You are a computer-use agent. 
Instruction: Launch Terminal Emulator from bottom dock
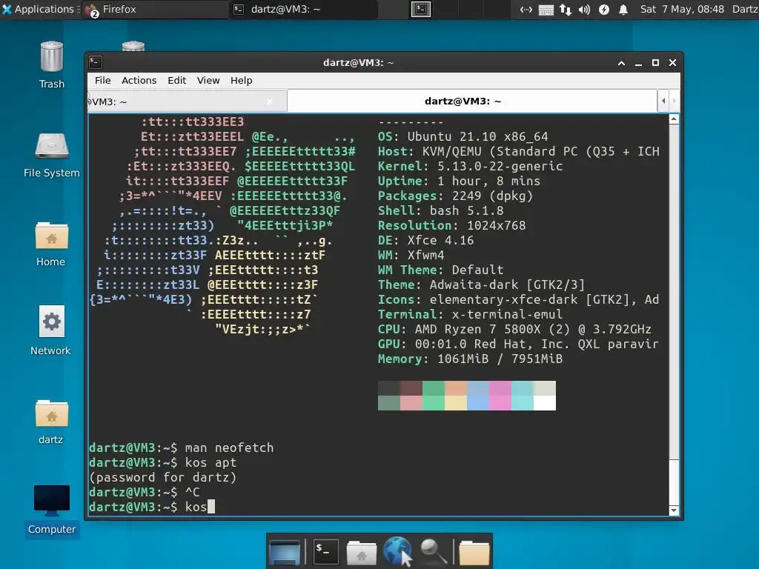326,551
